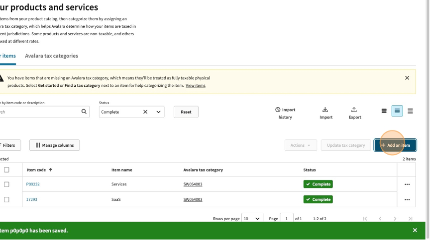
Task: Open more options for item 17293
Action: click(x=407, y=199)
